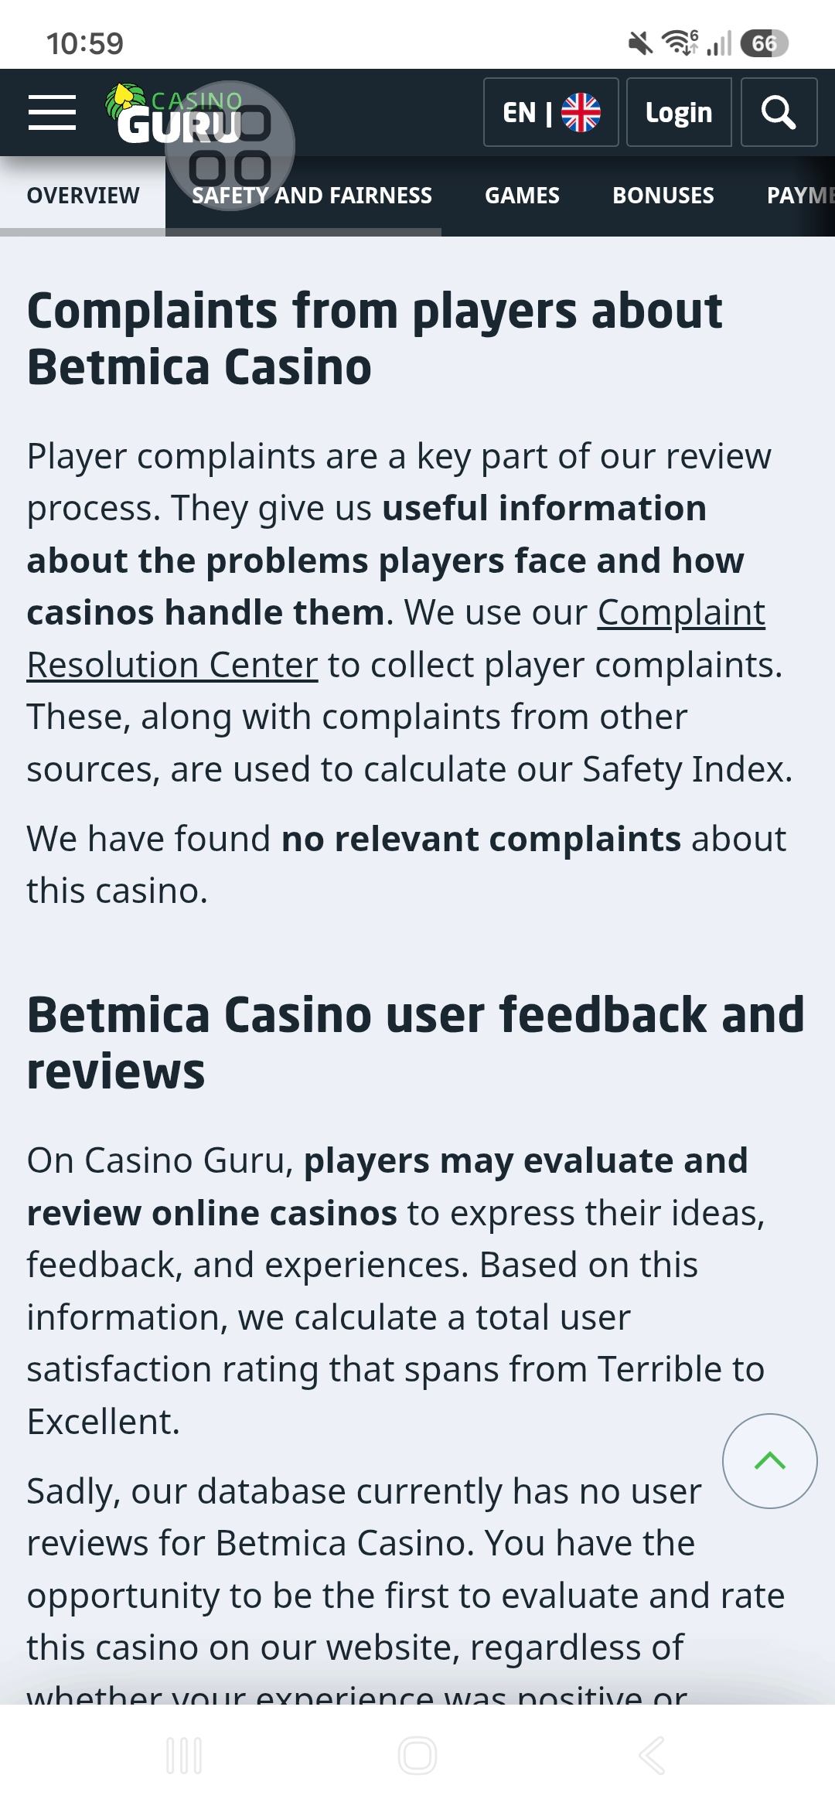
Task: Select the partially visible Payments tab
Action: coord(799,196)
